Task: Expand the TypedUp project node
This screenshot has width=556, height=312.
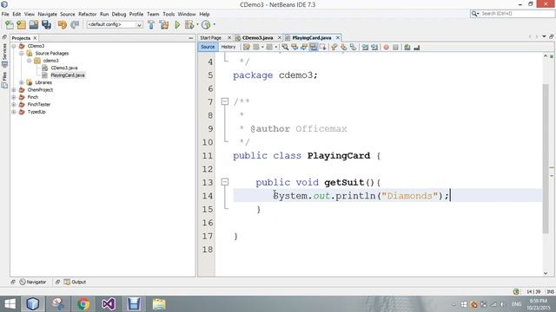Action: coord(14,112)
